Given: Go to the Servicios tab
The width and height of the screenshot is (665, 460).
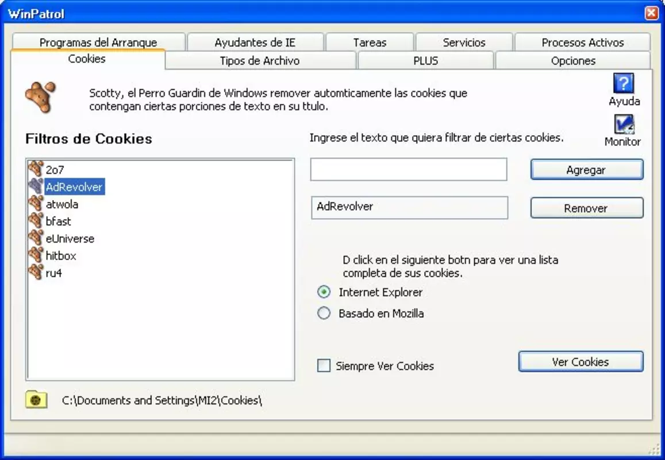Looking at the screenshot, I should [464, 42].
